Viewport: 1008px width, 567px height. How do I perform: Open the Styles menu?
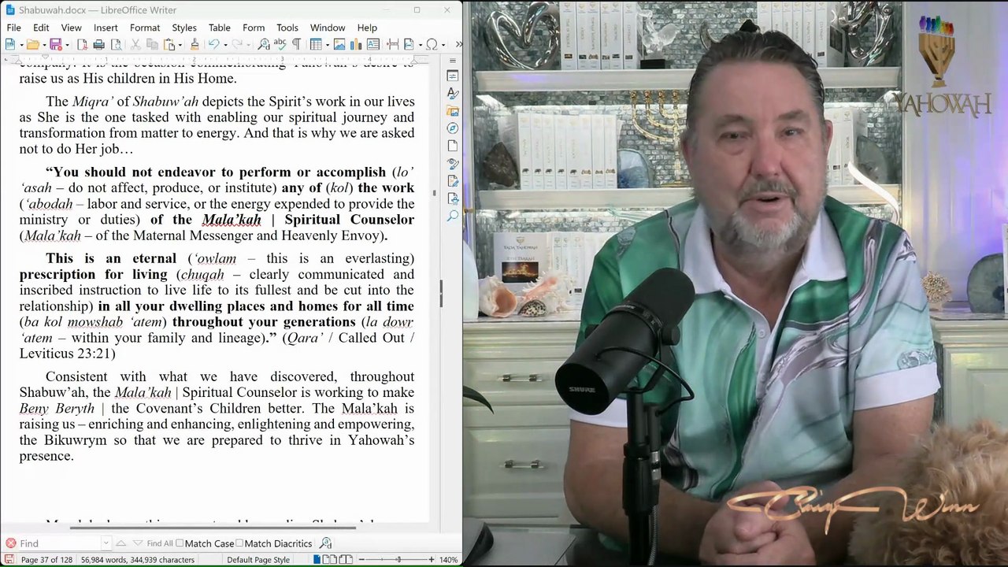(x=184, y=28)
